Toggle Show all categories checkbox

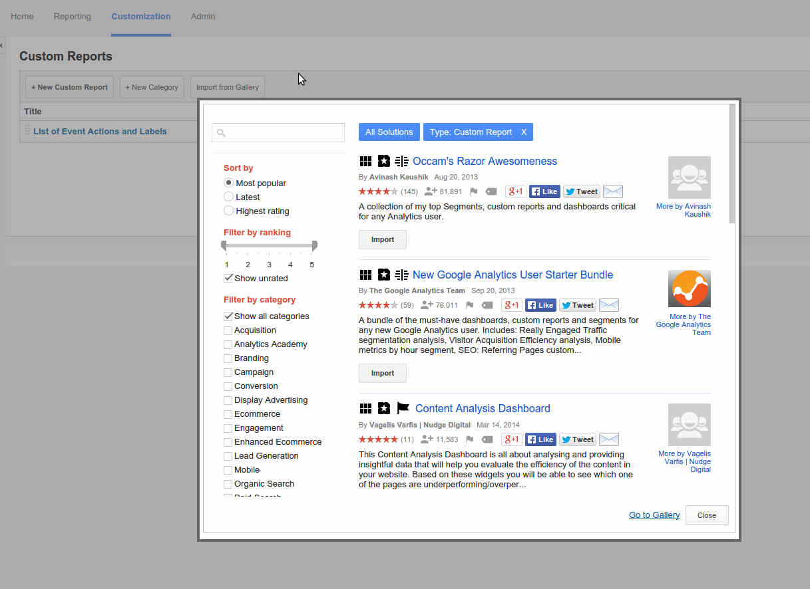228,316
